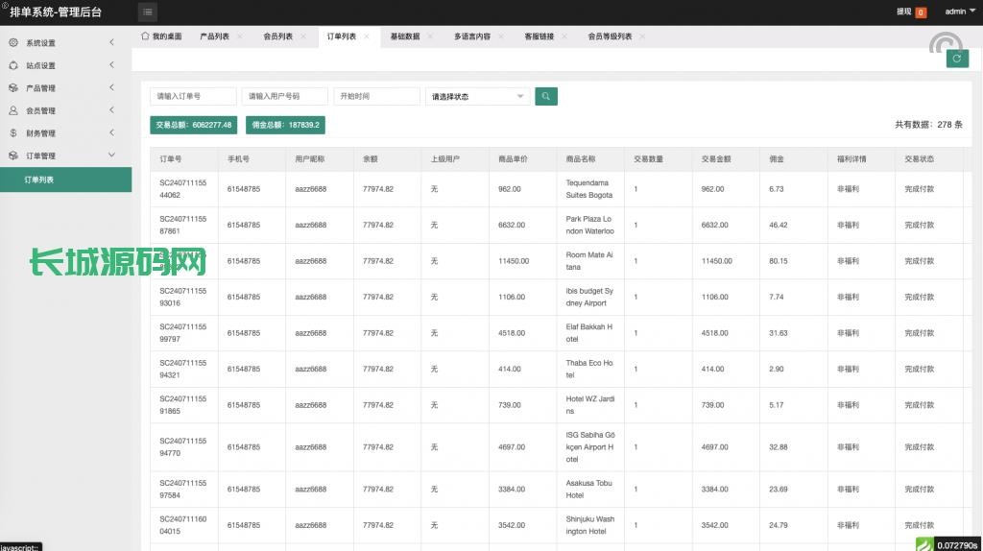Go to the 我的桌面 home tab
Image resolution: width=983 pixels, height=551 pixels.
point(161,36)
